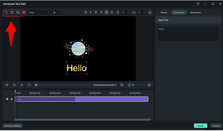Image resolution: width=223 pixels, height=131 pixels.
Task: Delete element with trash can icon
Action: click(x=24, y=13)
